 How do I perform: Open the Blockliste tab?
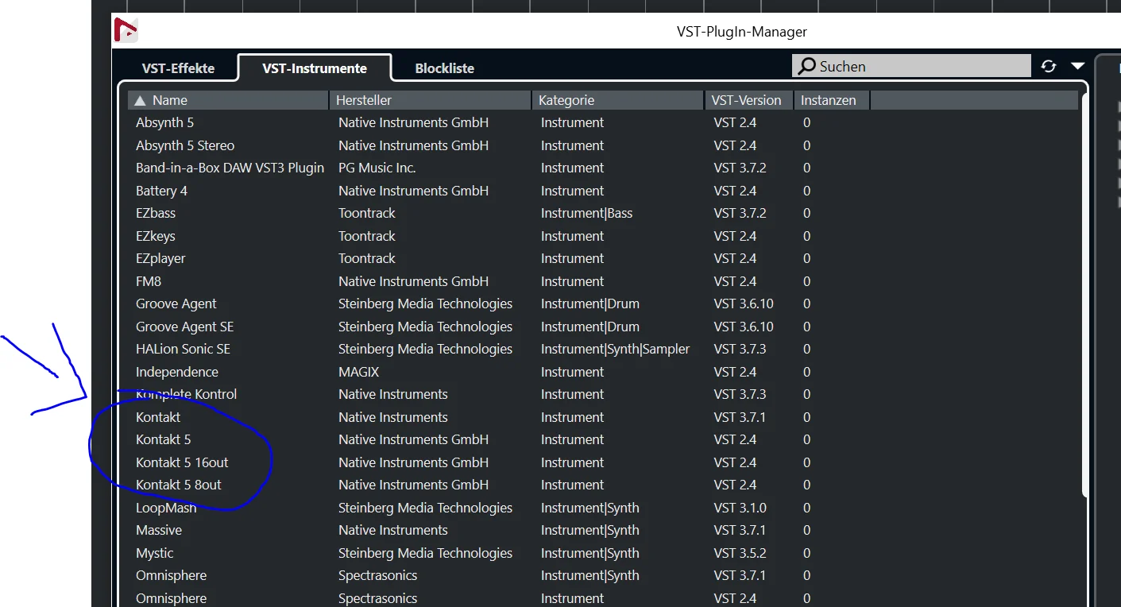coord(444,68)
